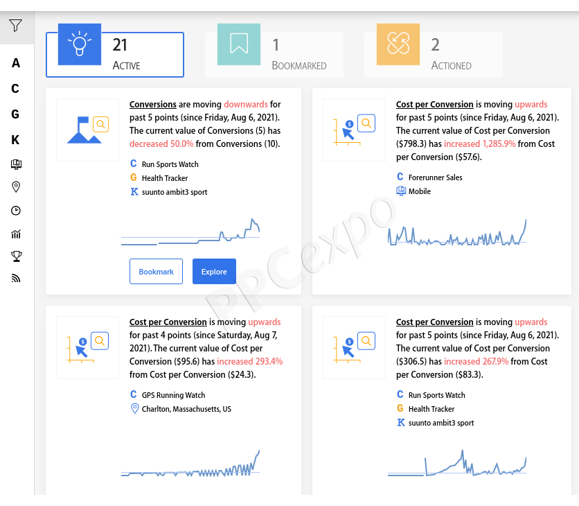The image size is (579, 506).
Task: Switch to the 1 Bookmarked tab
Action: [x=274, y=54]
